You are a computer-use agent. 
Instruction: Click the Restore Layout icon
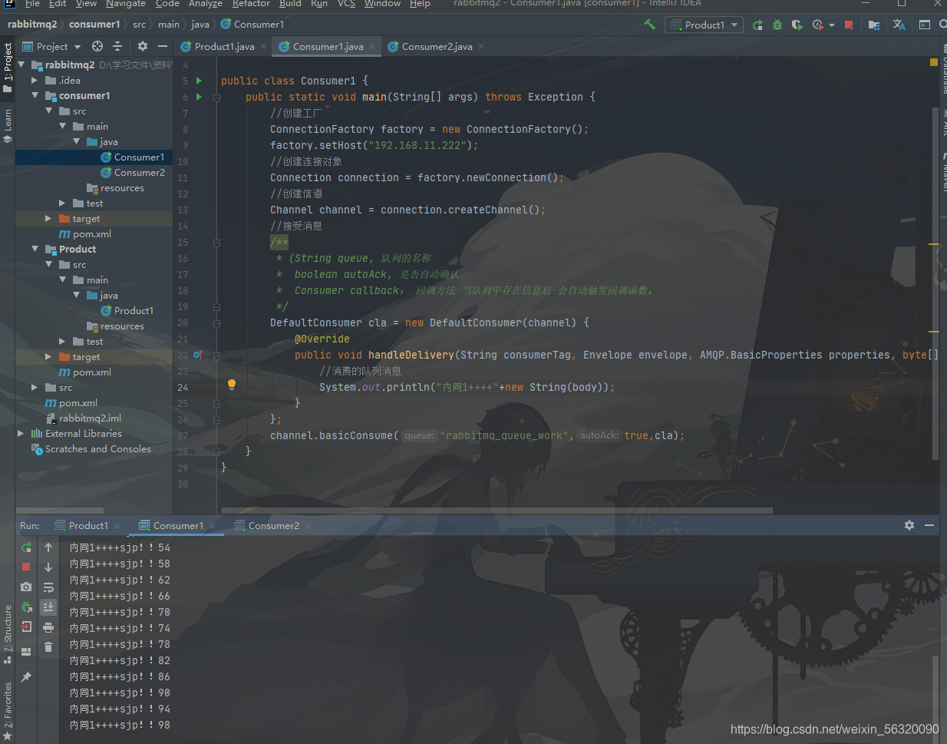(x=26, y=651)
